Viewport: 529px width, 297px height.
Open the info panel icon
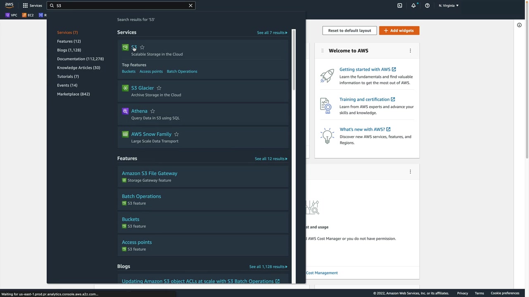[x=519, y=25]
